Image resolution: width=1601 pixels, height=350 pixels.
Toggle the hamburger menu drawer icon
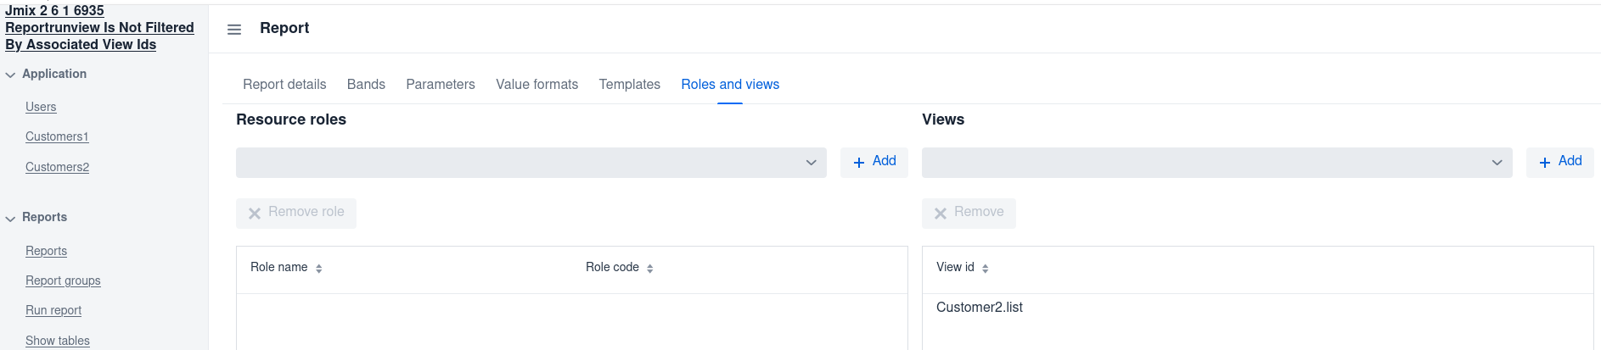234,30
